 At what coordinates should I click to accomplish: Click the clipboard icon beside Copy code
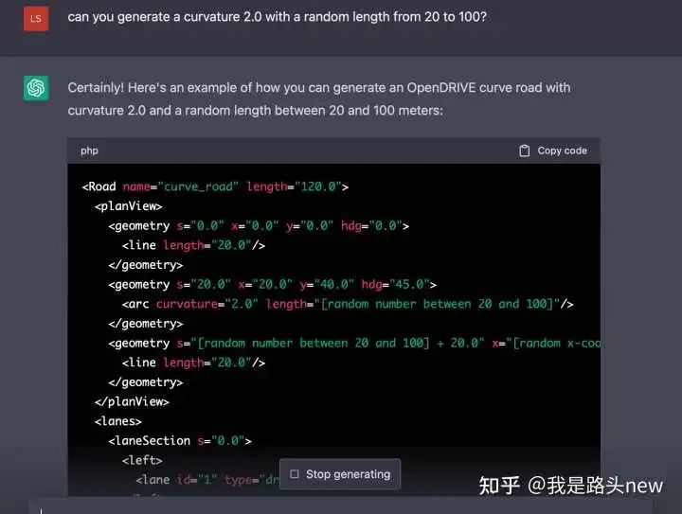pyautogui.click(x=525, y=151)
